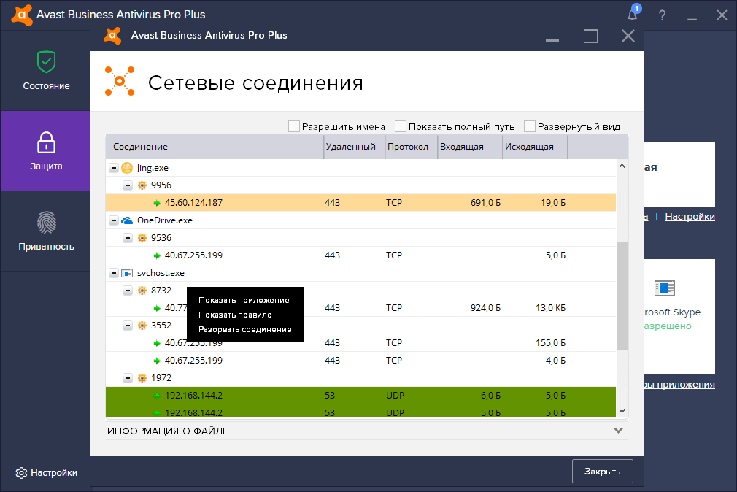Enable the Показать полный путь checkbox
This screenshot has height=492, width=737.
pos(401,126)
